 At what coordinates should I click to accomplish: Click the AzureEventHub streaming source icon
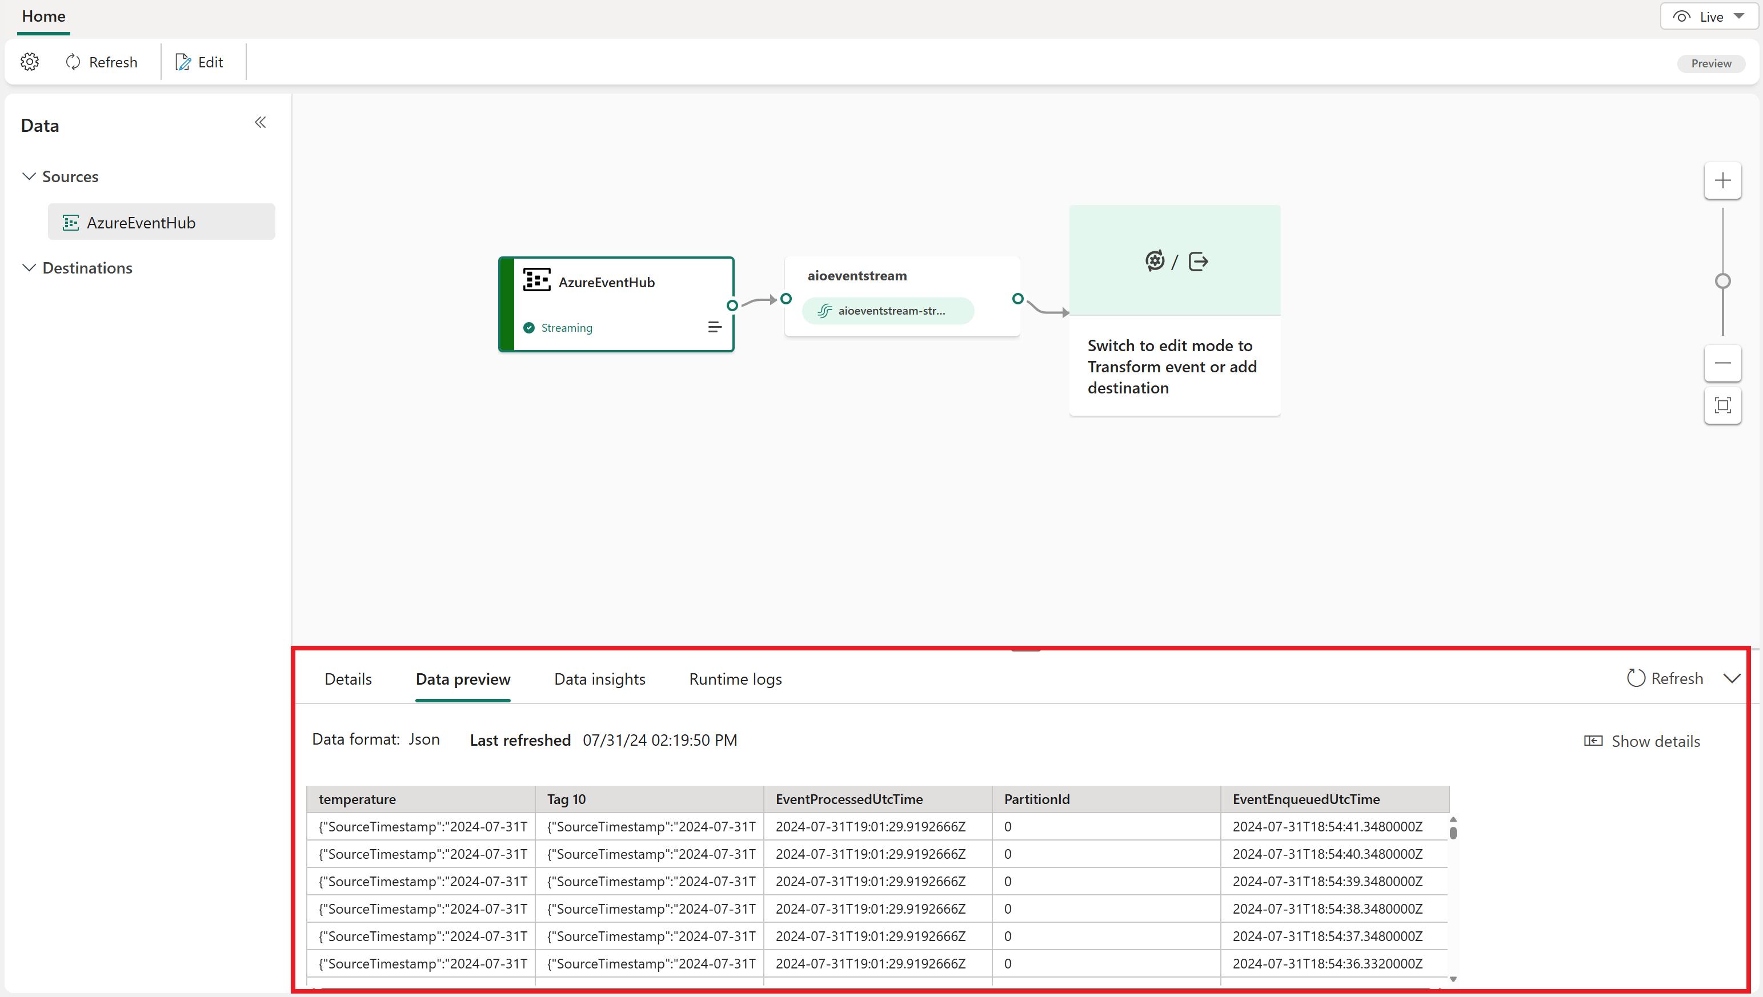536,281
